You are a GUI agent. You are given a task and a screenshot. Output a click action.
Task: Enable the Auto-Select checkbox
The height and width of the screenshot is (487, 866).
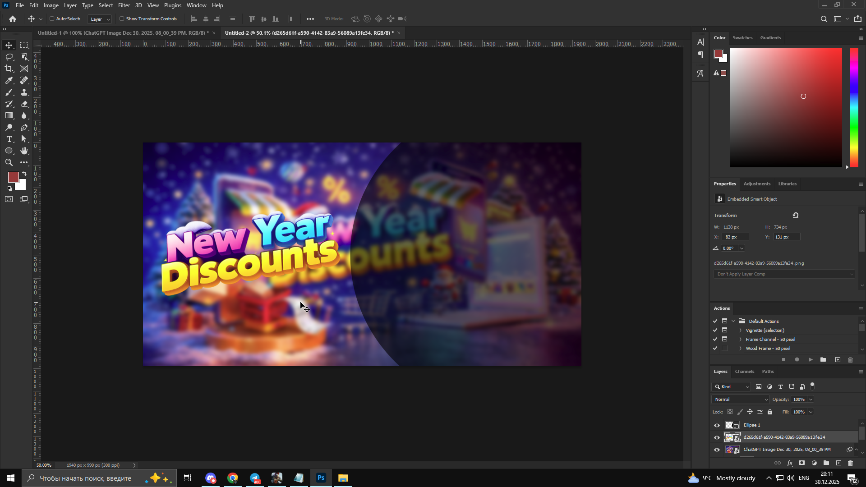point(52,19)
